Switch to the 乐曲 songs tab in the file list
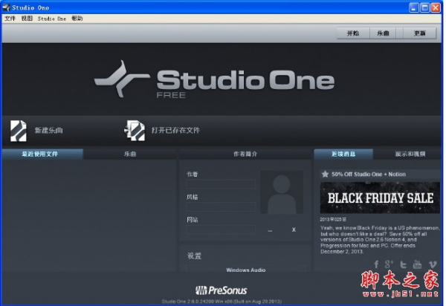The image size is (446, 306). pyautogui.click(x=130, y=154)
